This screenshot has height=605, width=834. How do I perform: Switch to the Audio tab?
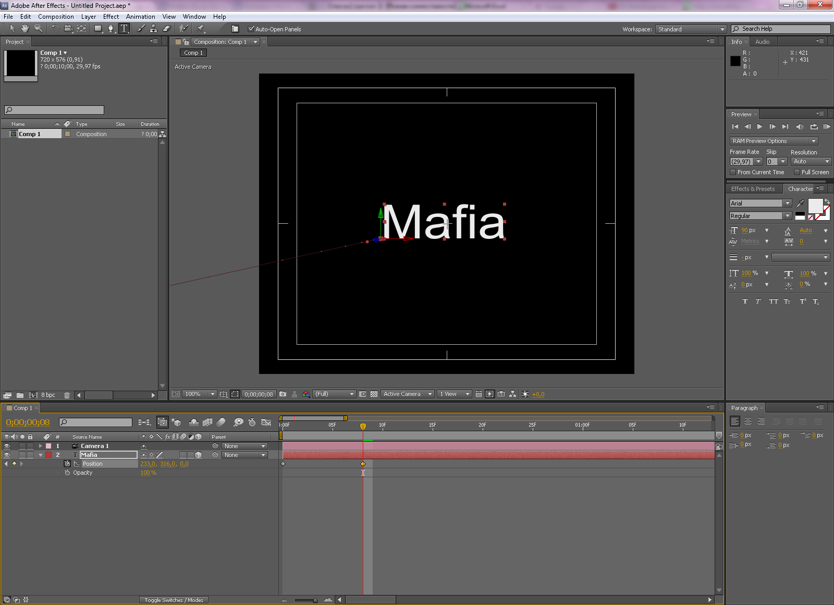point(762,42)
